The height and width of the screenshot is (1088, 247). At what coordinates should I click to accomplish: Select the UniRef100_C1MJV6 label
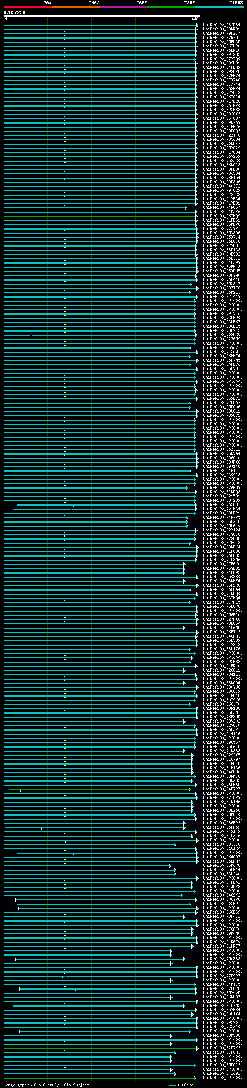pyautogui.click(x=221, y=212)
